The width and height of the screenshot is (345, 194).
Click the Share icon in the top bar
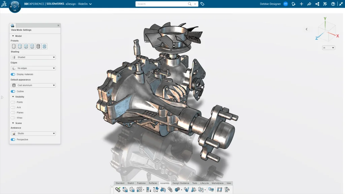click(317, 4)
